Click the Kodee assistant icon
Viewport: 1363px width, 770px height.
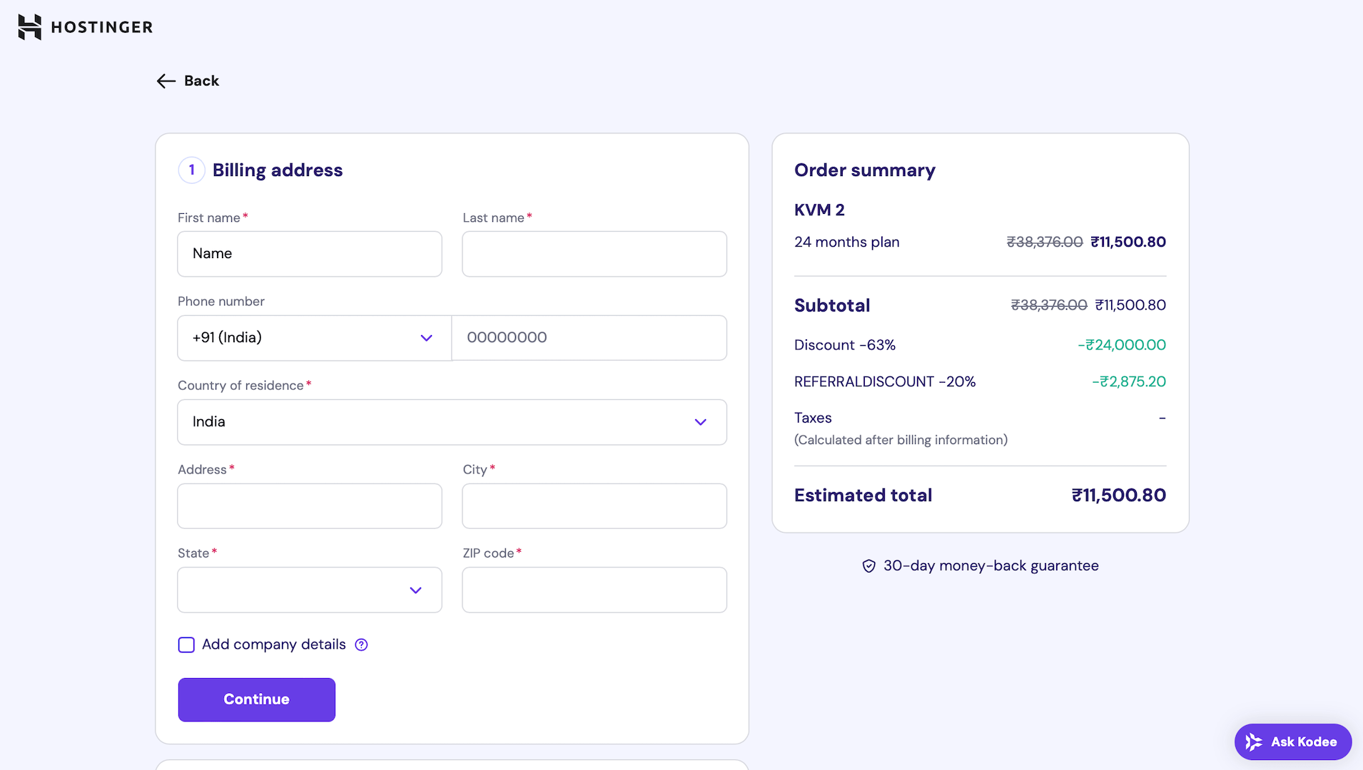coord(1254,742)
